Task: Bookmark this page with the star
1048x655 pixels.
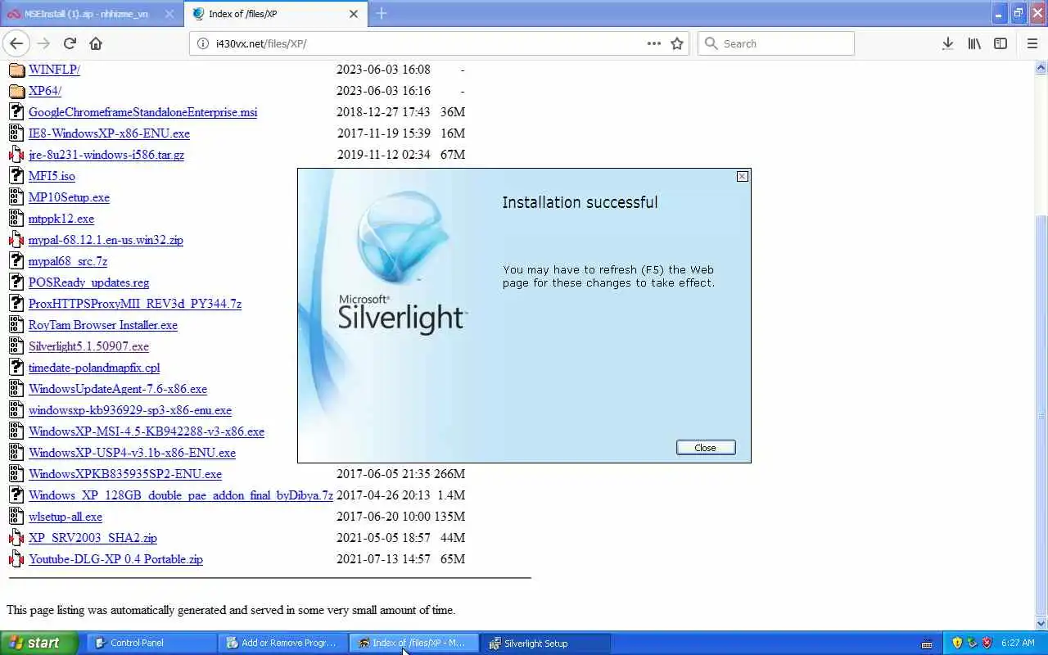Action: (677, 43)
